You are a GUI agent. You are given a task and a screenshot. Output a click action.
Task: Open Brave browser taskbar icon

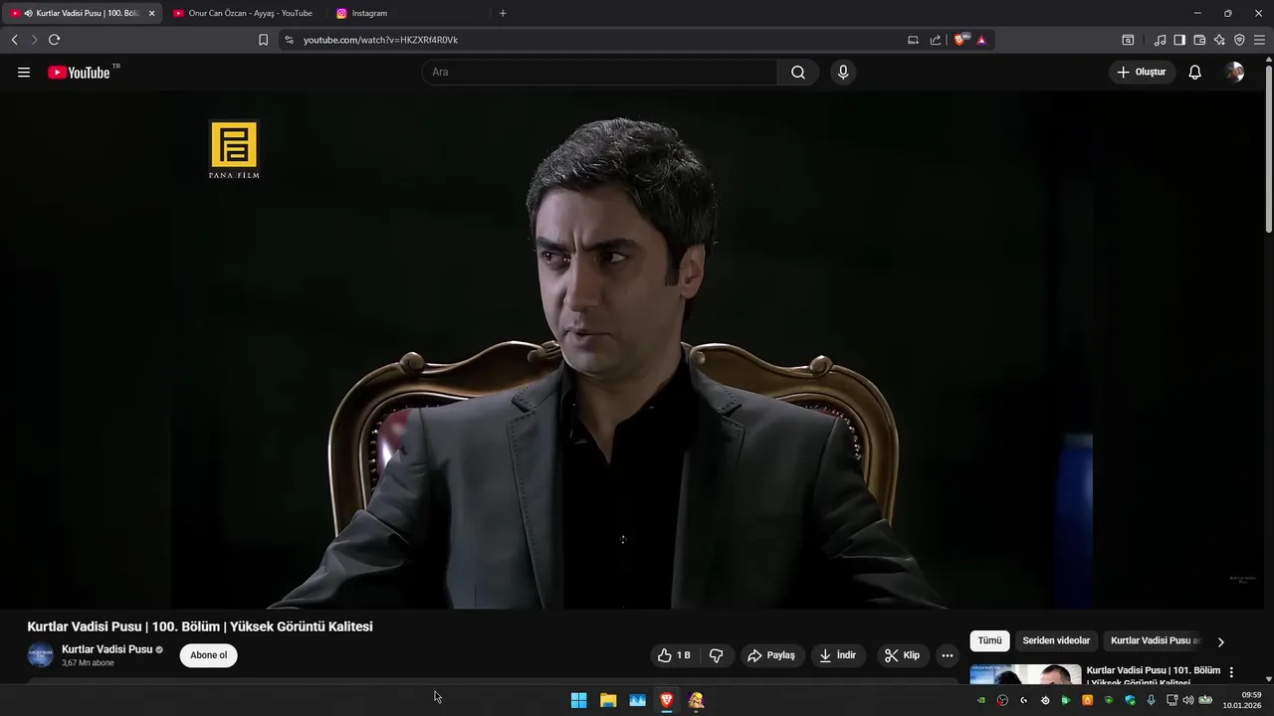667,700
